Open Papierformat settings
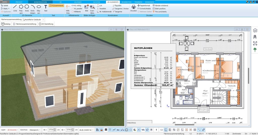The image size is (258, 135). pos(144,6)
